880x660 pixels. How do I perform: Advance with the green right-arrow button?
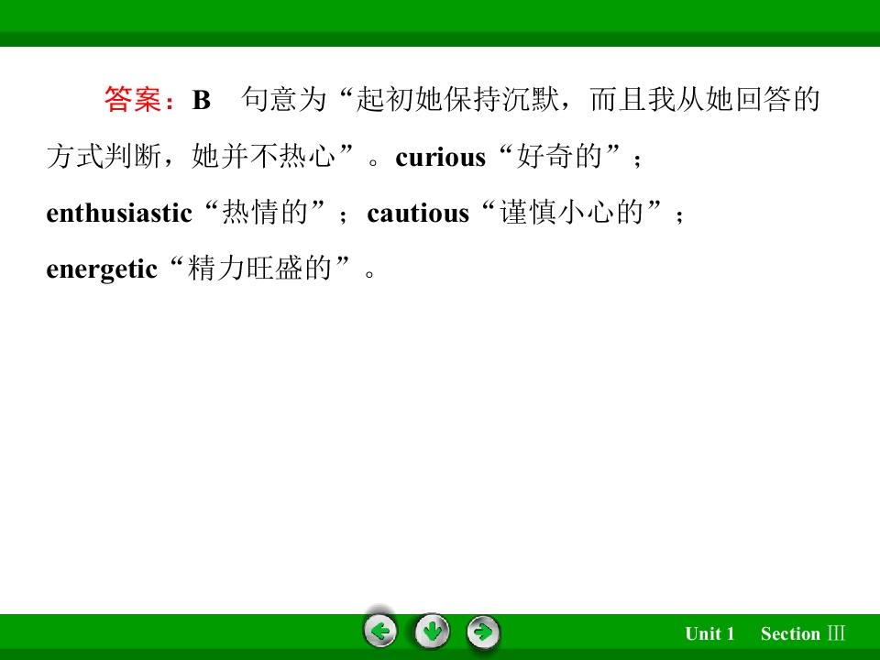[x=483, y=632]
